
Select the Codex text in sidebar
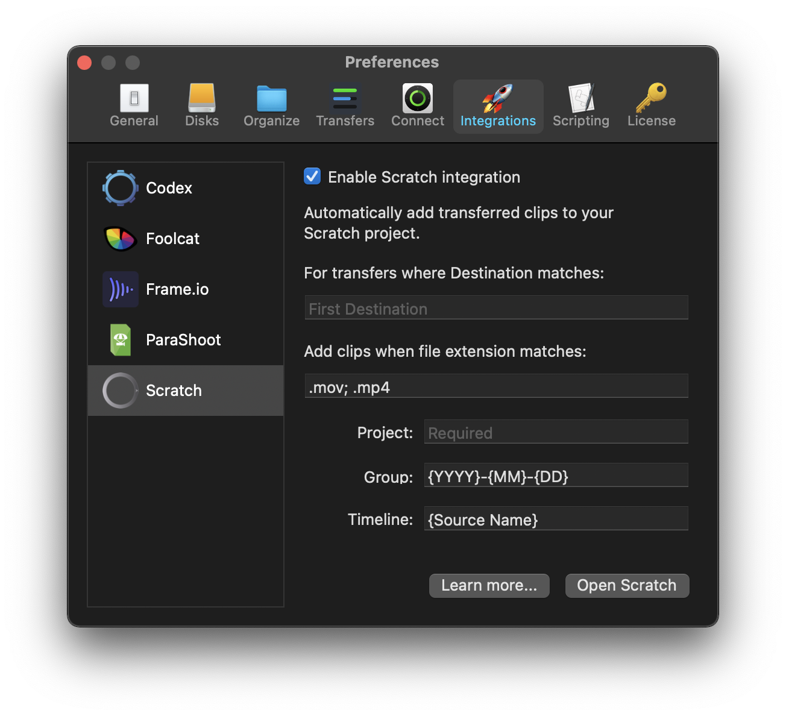coord(169,188)
